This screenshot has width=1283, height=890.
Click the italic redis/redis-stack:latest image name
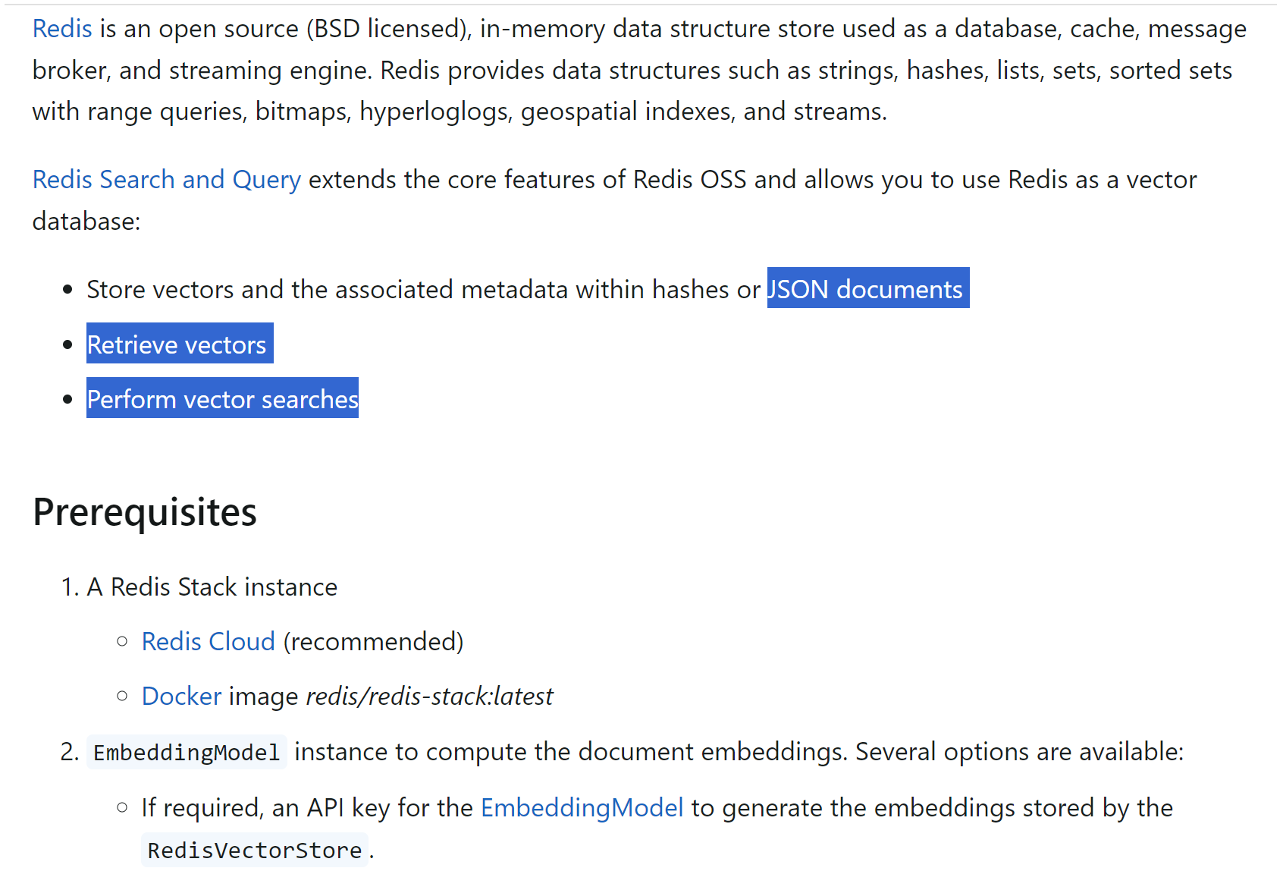[x=429, y=697]
